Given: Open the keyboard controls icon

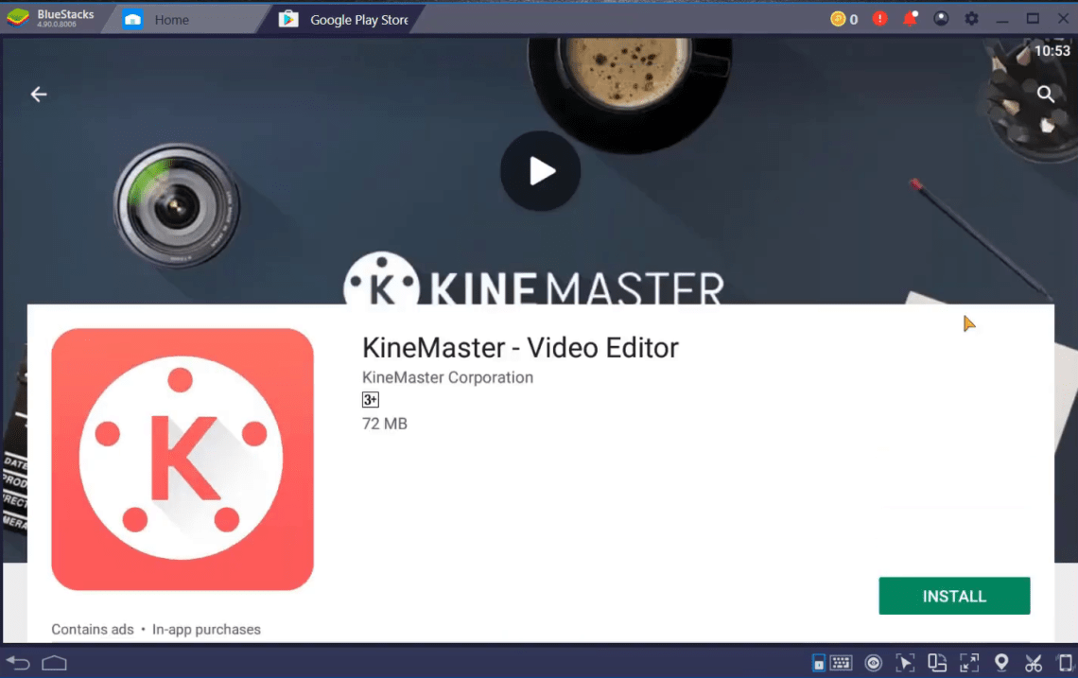Looking at the screenshot, I should click(x=841, y=663).
